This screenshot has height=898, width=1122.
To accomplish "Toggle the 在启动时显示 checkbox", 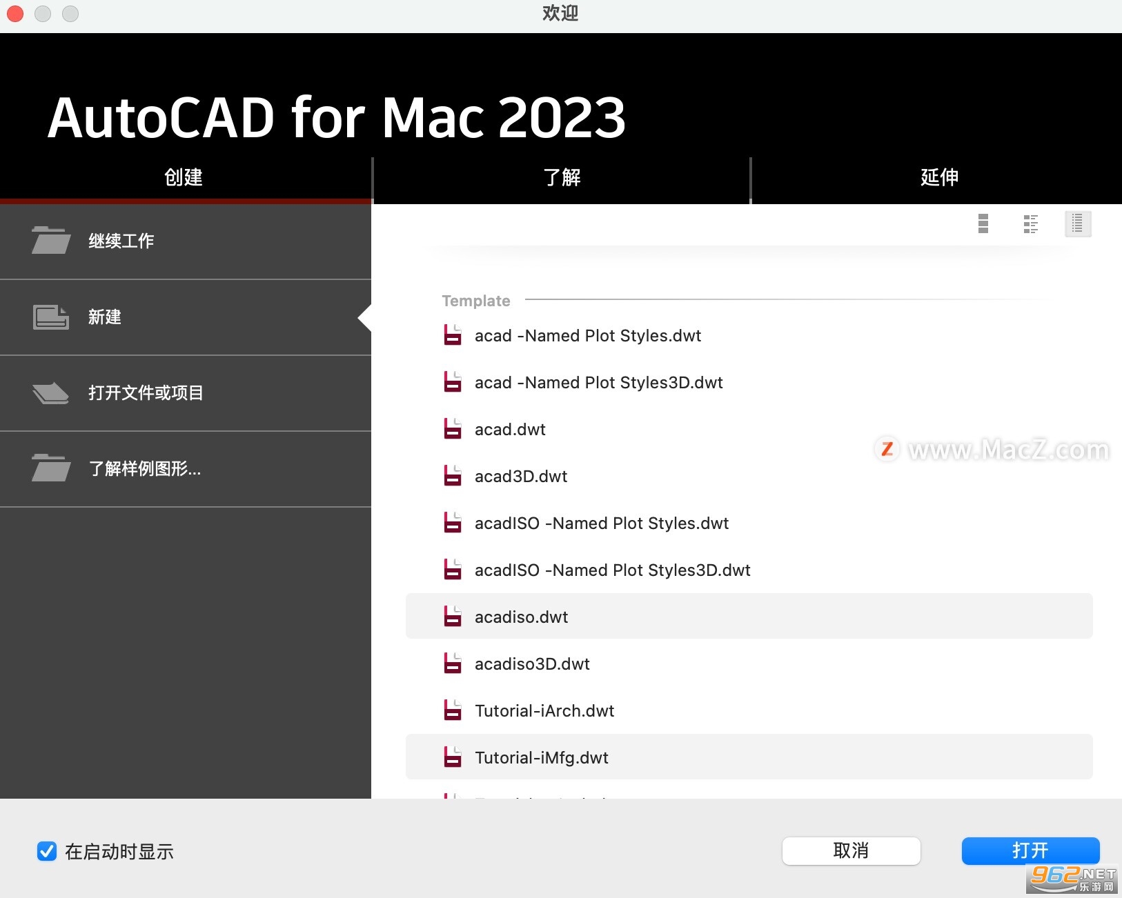I will (x=47, y=851).
